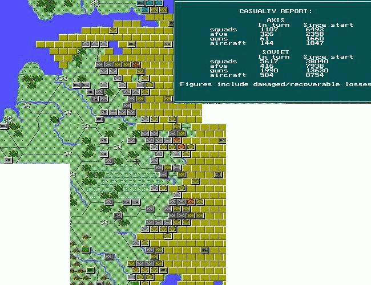Click the white city symbol at the map's top edge
The height and width of the screenshot is (285, 371).
(95, 3)
